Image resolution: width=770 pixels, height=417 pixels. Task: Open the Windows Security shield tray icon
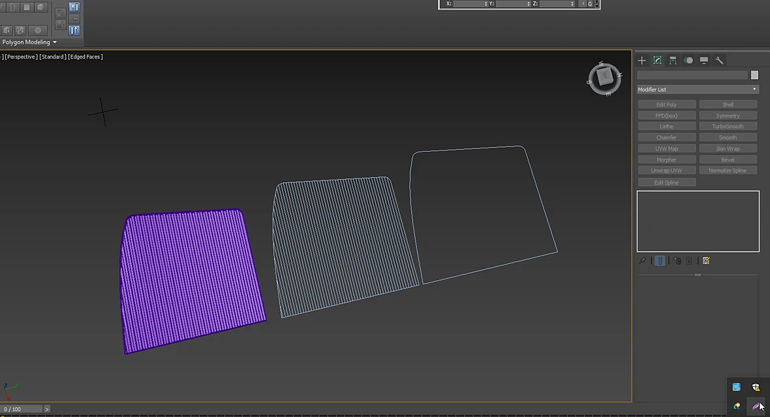[x=756, y=388]
